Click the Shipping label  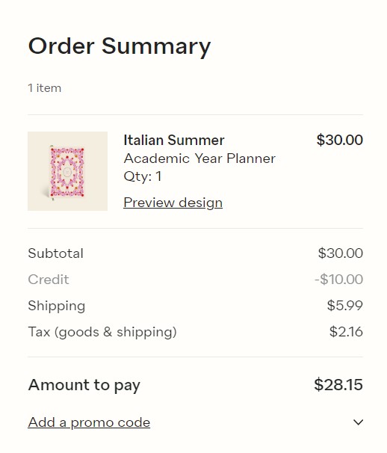[57, 306]
